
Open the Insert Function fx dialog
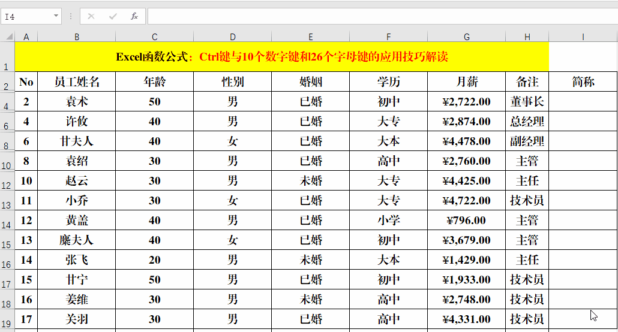[134, 16]
